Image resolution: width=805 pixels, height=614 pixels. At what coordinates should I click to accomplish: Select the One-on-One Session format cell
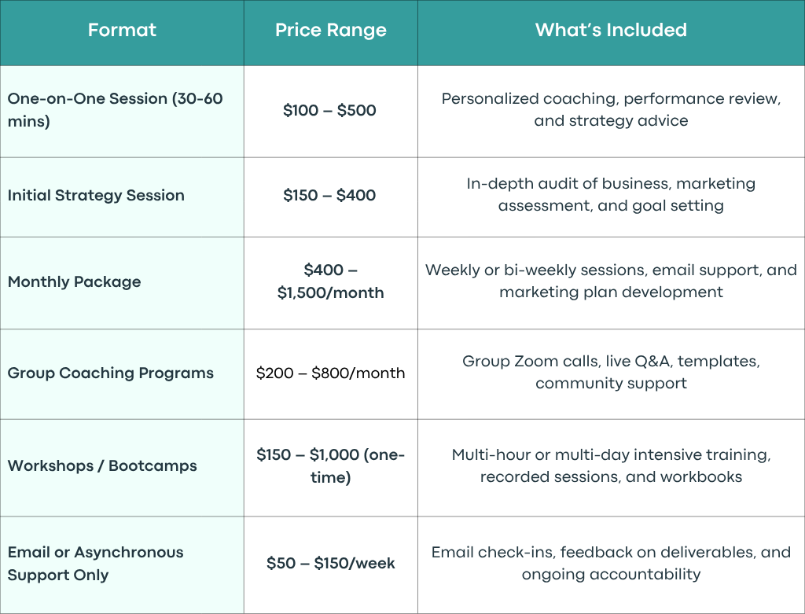(x=122, y=112)
